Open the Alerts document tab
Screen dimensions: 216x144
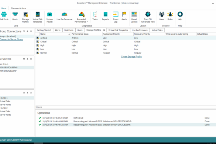pyautogui.click(x=58, y=30)
